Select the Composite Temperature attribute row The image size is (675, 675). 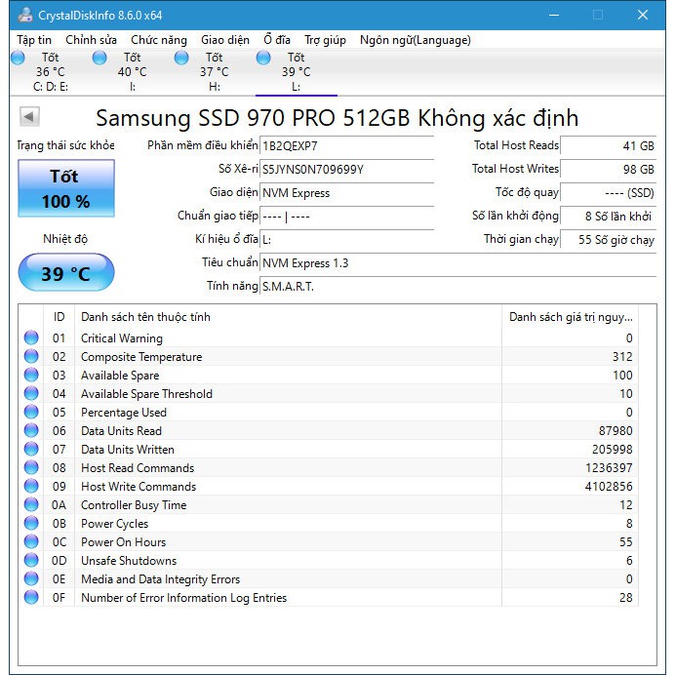click(329, 356)
